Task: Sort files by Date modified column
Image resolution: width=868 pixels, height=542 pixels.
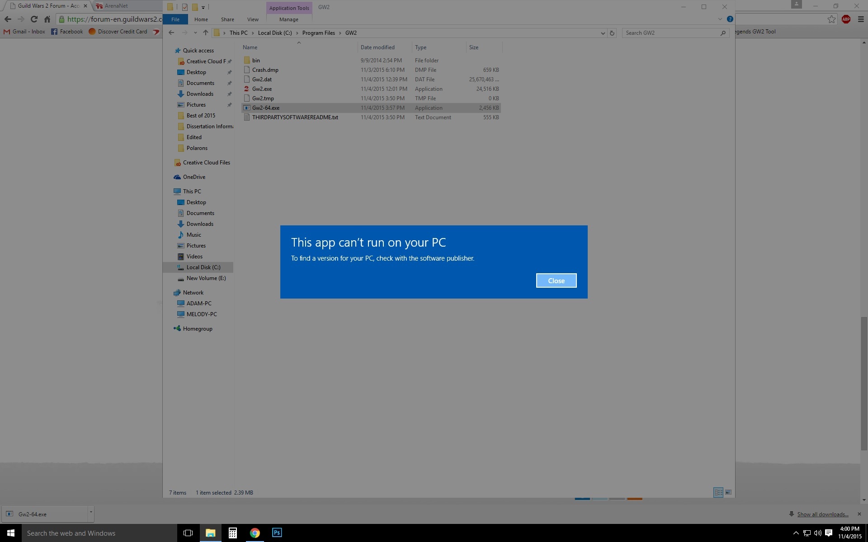Action: (385, 47)
